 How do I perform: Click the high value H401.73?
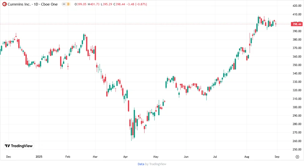[94, 4]
